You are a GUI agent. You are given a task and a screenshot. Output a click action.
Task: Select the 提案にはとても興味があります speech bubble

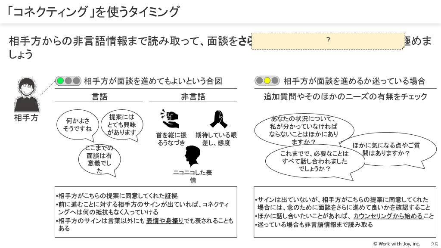[x=122, y=124]
